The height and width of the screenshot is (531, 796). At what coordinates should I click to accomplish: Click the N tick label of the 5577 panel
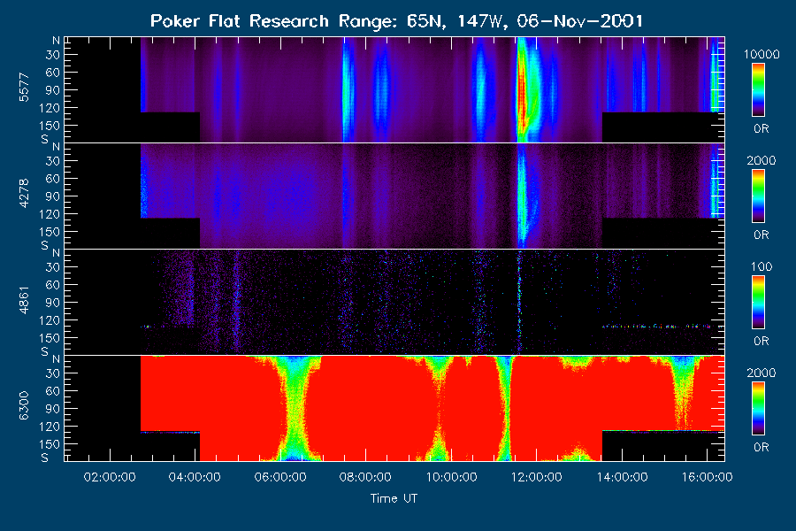(56, 40)
